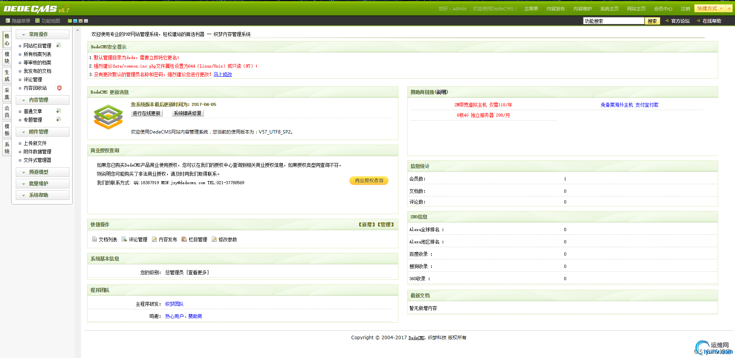Open 附件数据管理 in sidebar
Image resolution: width=735 pixels, height=358 pixels.
[37, 152]
